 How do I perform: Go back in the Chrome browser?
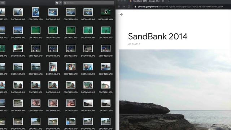119,6
